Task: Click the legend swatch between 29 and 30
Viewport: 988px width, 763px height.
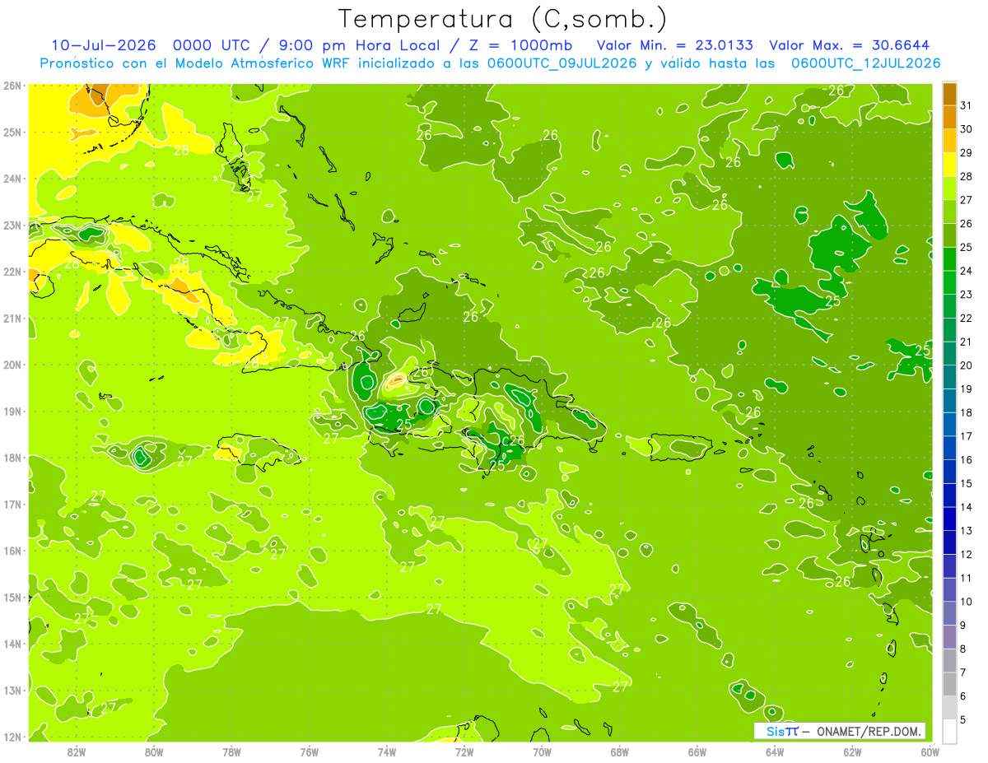Action: coord(950,140)
